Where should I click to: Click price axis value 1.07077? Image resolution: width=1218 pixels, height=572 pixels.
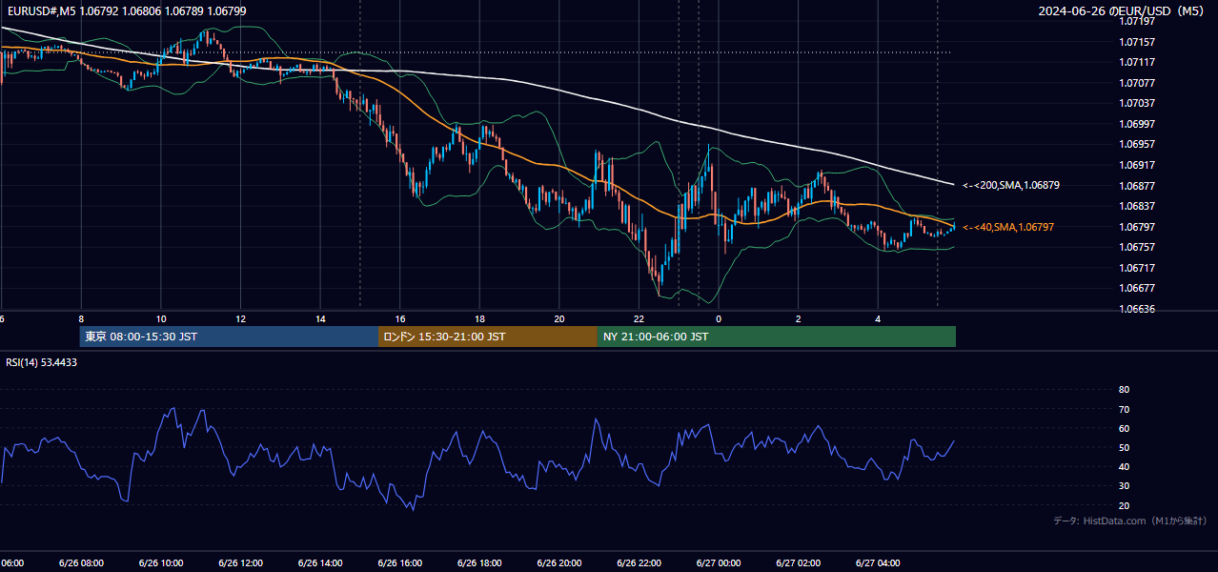(x=1136, y=83)
